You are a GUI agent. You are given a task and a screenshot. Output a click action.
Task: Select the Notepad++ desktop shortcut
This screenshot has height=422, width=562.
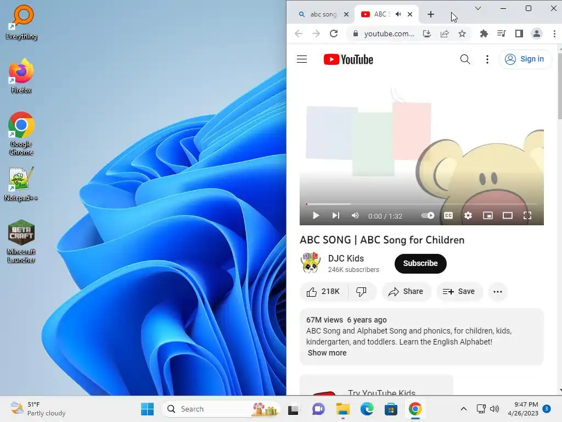point(21,185)
